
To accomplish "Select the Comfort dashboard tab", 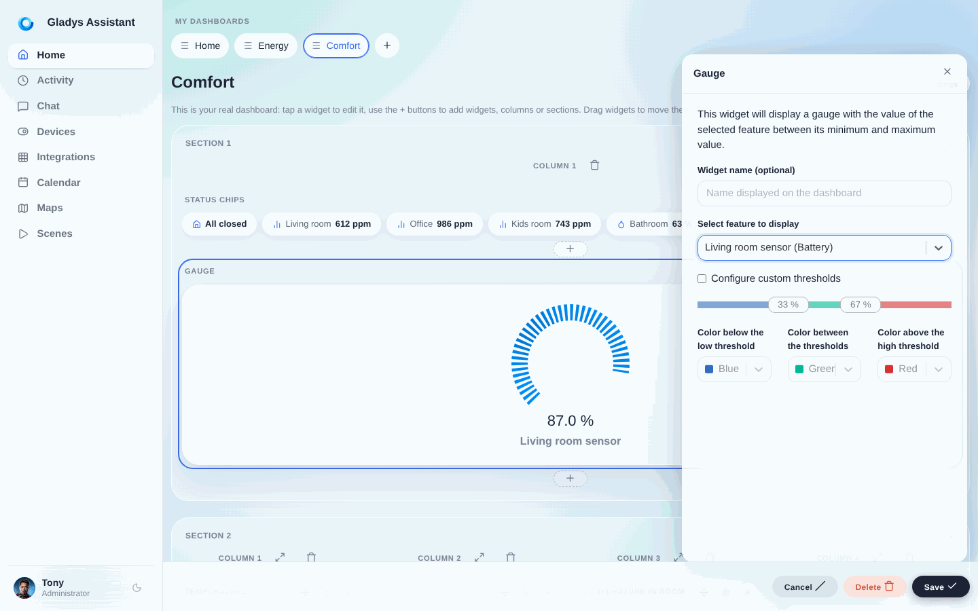I will [336, 45].
